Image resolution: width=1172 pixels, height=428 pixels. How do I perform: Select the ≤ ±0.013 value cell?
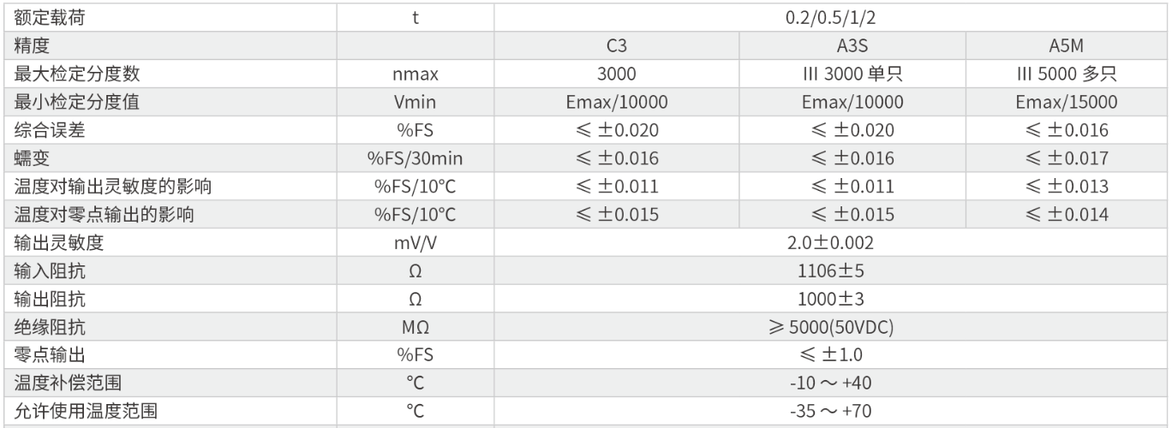pyautogui.click(x=1066, y=187)
